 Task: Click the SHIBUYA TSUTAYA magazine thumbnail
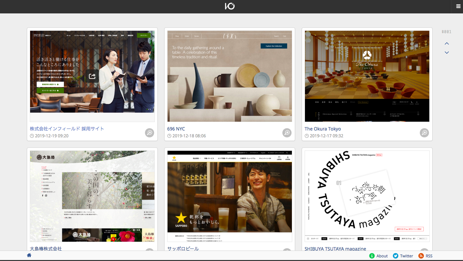(367, 196)
